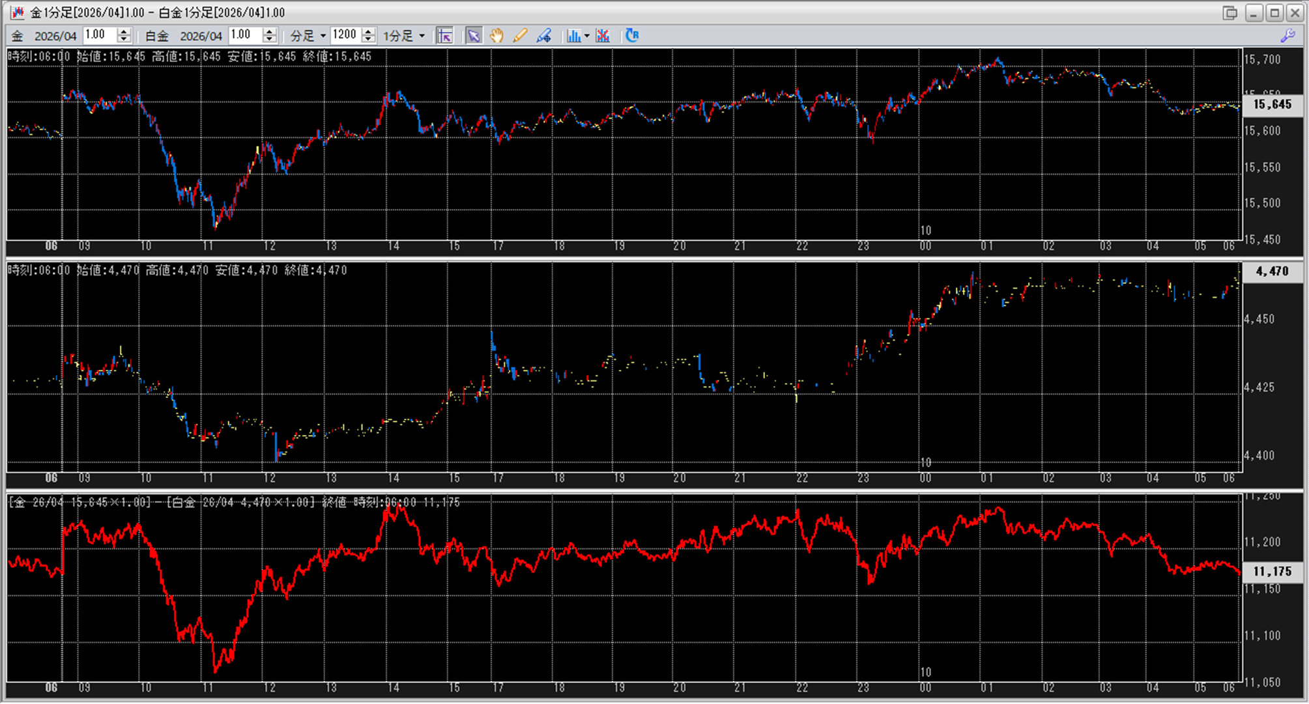The image size is (1309, 704).
Task: Click the drawing edit pen tool
Action: coord(543,36)
